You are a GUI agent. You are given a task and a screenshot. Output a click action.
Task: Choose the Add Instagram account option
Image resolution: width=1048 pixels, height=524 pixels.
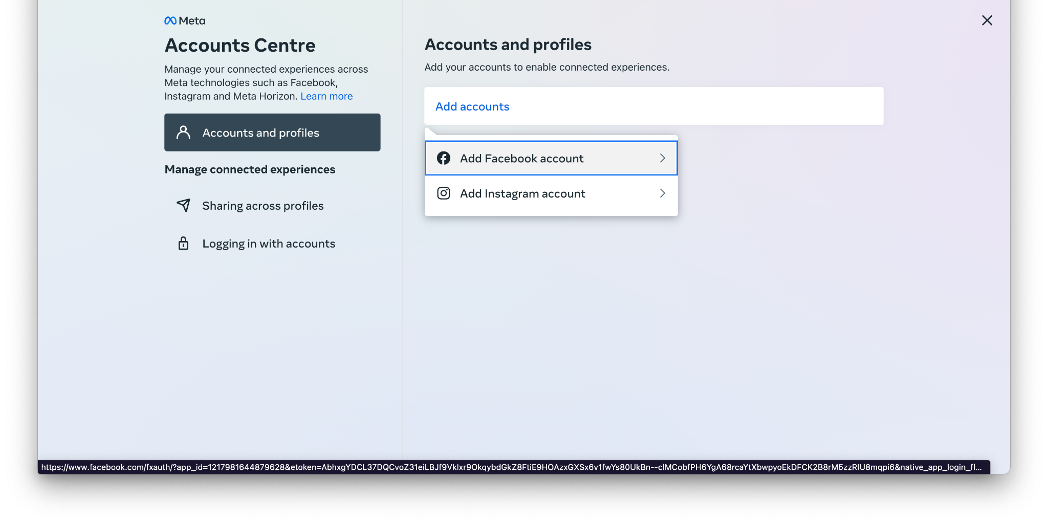(522, 194)
